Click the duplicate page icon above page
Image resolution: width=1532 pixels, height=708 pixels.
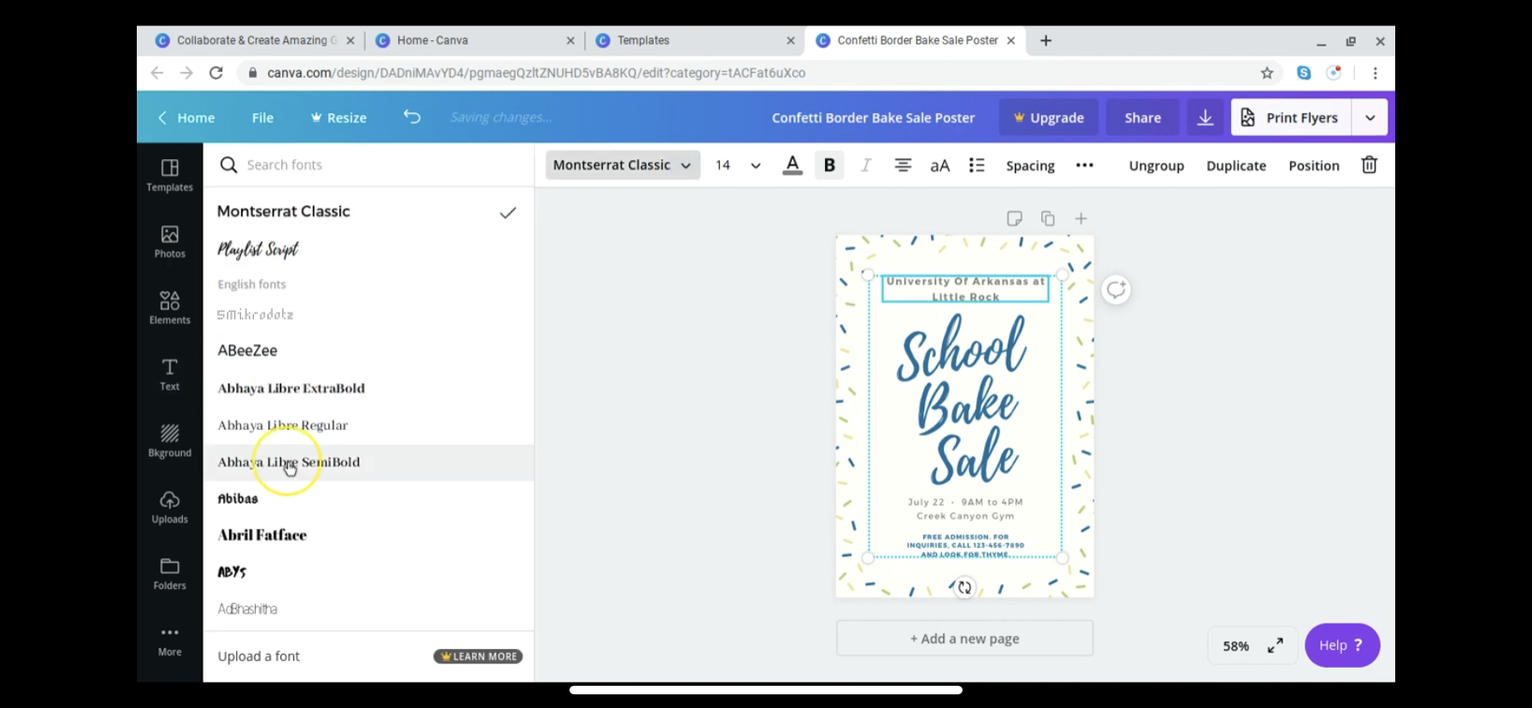point(1047,219)
